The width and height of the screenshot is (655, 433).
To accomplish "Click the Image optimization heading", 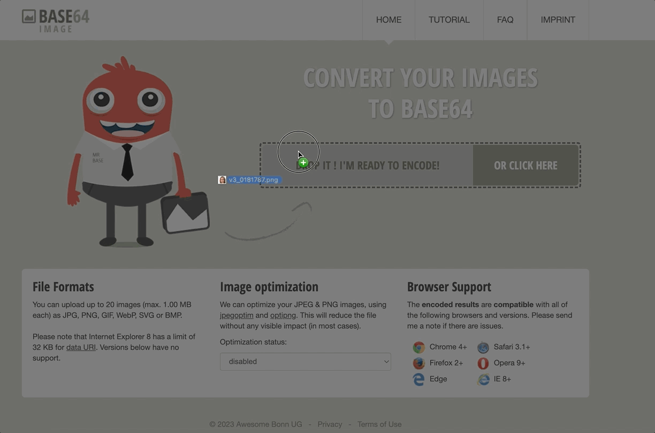I will (269, 287).
